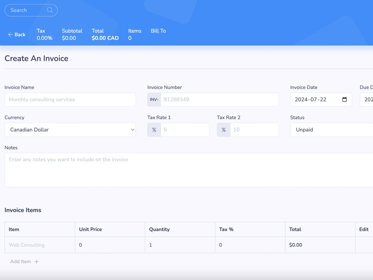Image resolution: width=373 pixels, height=280 pixels.
Task: Click the Total $0.00 CAD summary
Action: coord(105,34)
